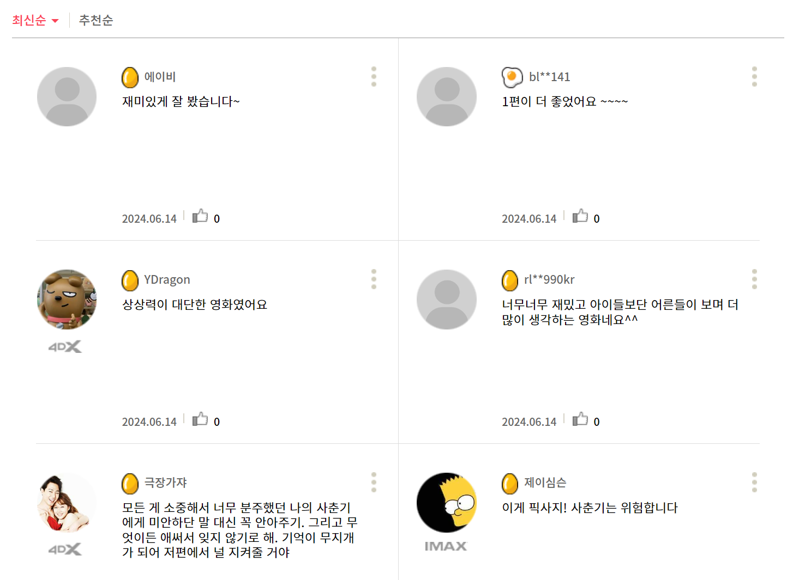Viewport: 811px width, 580px height.
Task: Expand the options menu on 에이비's review
Action: point(374,77)
